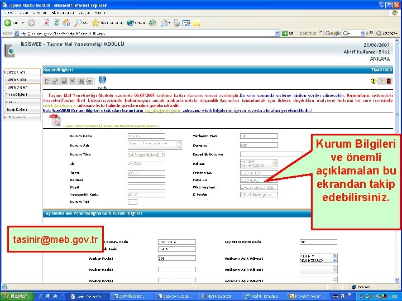Click the IE Forward arrow button

click(x=31, y=23)
